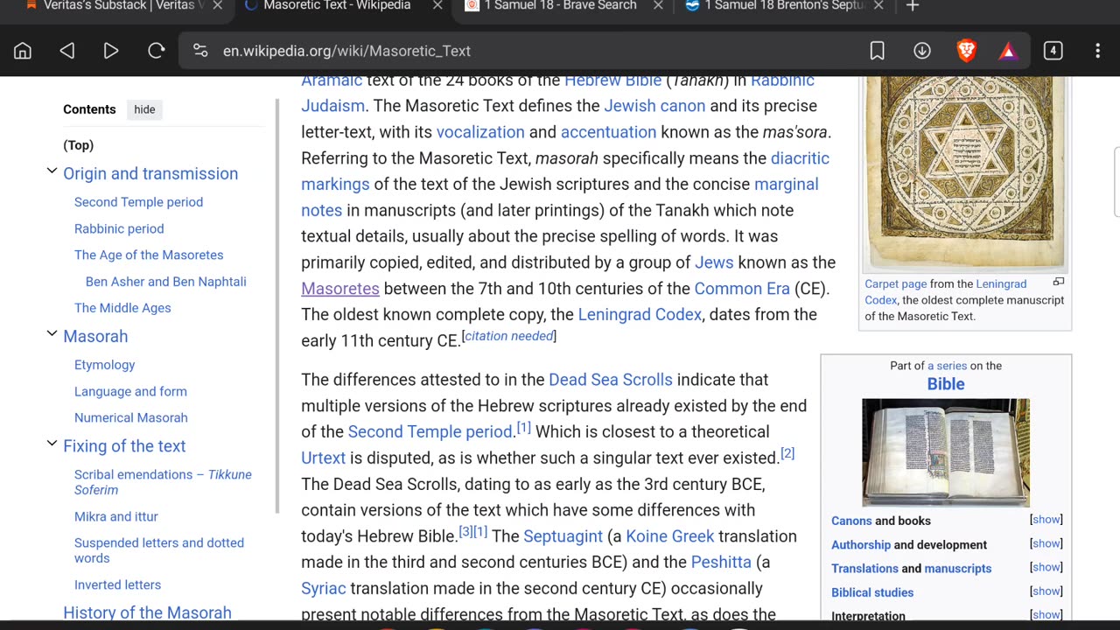Go to The Age of the Masoretes

tap(149, 255)
